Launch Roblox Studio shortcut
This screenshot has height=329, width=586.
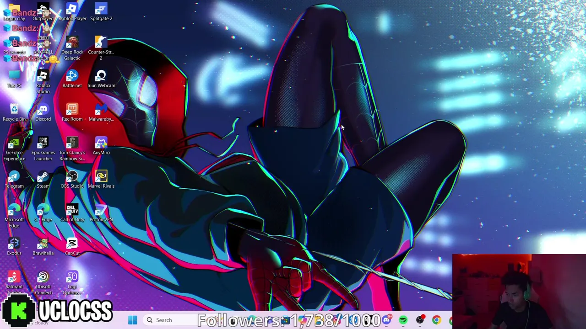(43, 82)
